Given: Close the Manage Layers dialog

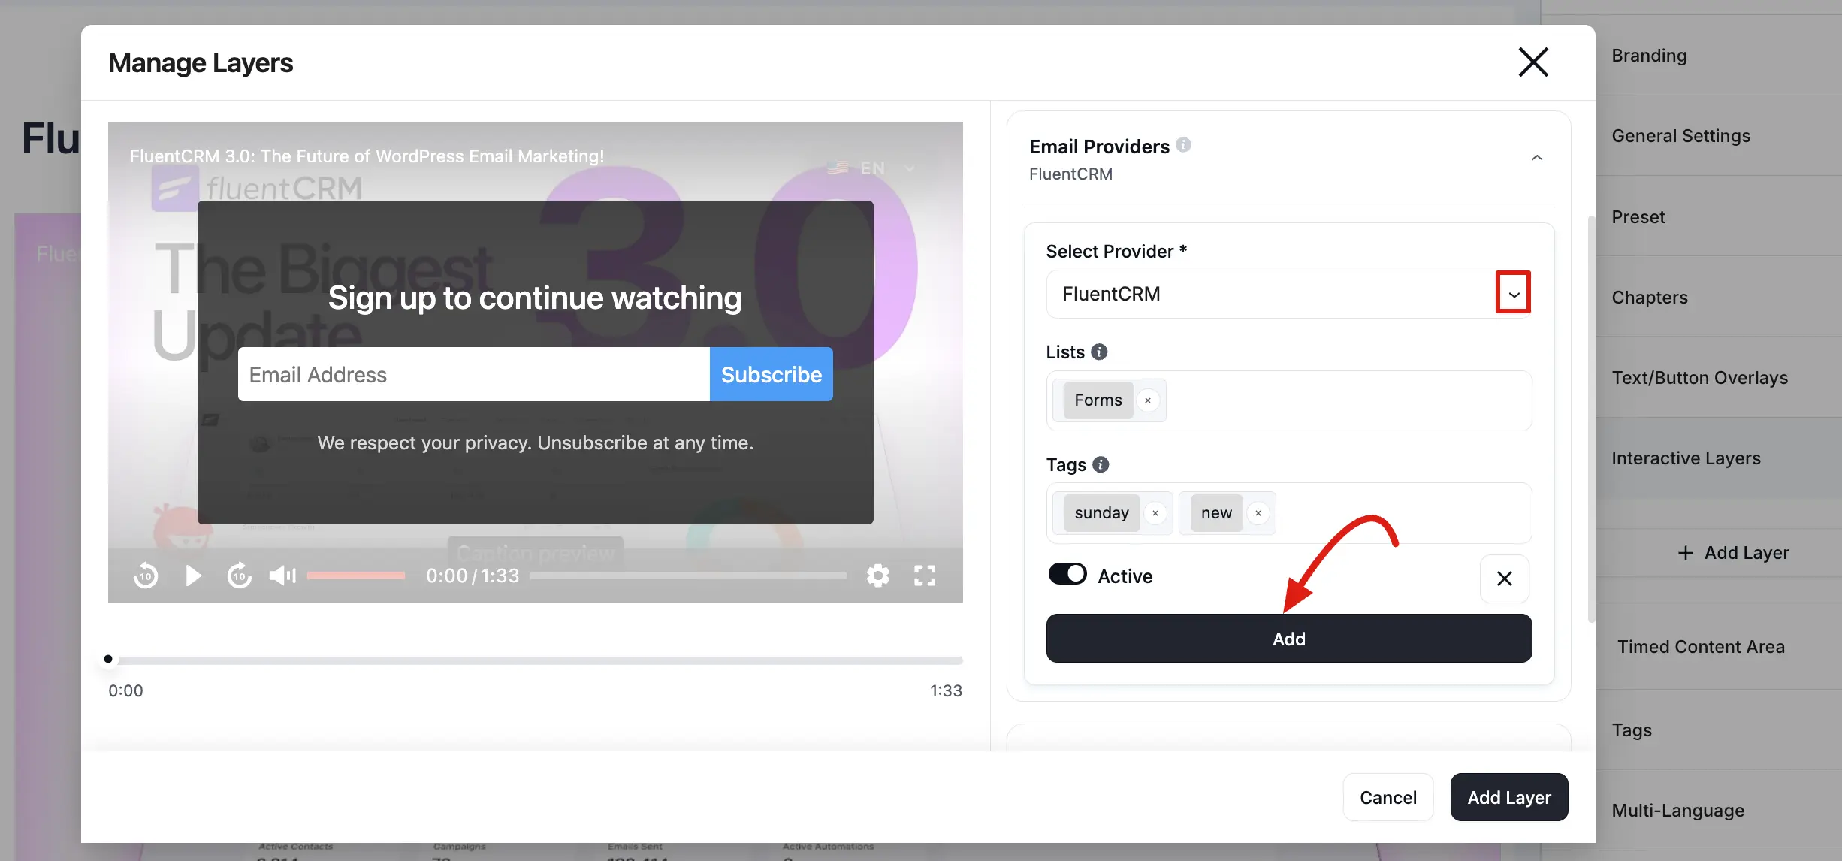Looking at the screenshot, I should [1533, 62].
